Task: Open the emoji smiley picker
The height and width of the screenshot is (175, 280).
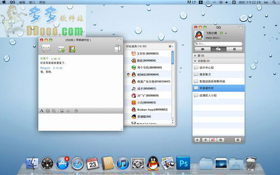Action: 48,111
